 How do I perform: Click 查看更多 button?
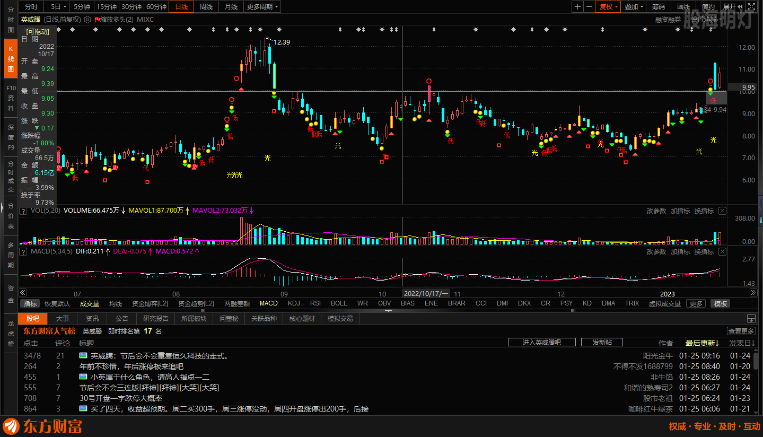click(741, 331)
